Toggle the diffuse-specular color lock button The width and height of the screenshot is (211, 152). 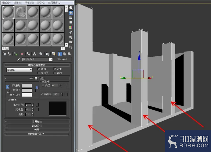click(x=8, y=92)
